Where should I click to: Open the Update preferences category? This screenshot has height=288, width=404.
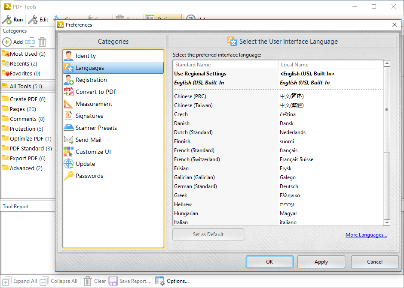pyautogui.click(x=85, y=164)
